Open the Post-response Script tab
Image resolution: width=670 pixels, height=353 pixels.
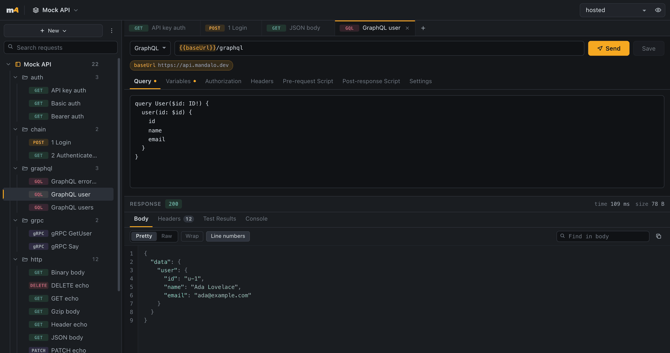click(371, 81)
